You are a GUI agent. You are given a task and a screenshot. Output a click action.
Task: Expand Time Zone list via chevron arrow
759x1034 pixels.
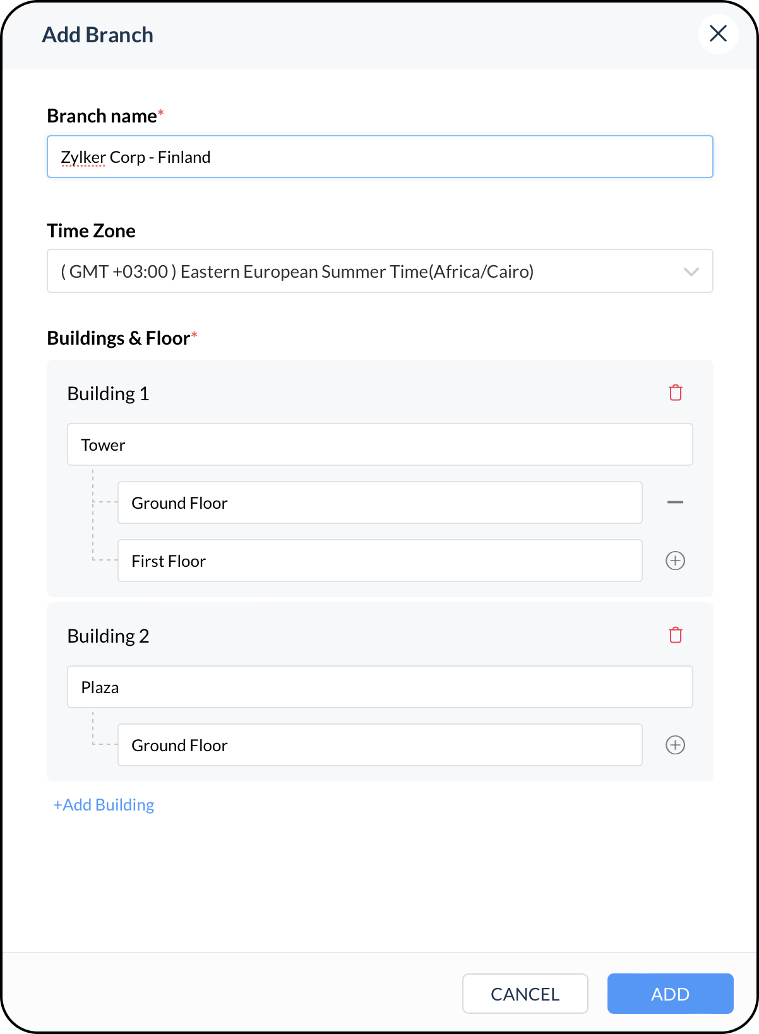click(691, 272)
